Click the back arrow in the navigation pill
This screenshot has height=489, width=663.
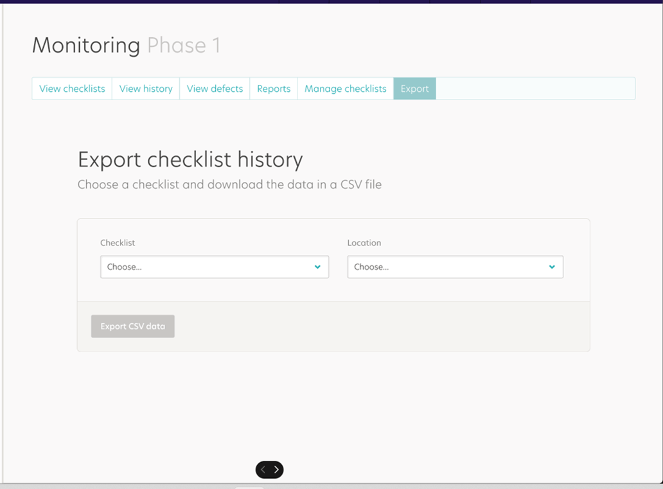click(x=263, y=469)
